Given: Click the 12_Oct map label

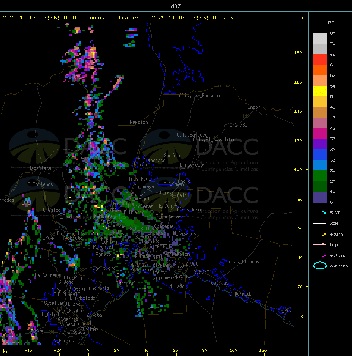Looking at the screenshot, I should 190,263.
